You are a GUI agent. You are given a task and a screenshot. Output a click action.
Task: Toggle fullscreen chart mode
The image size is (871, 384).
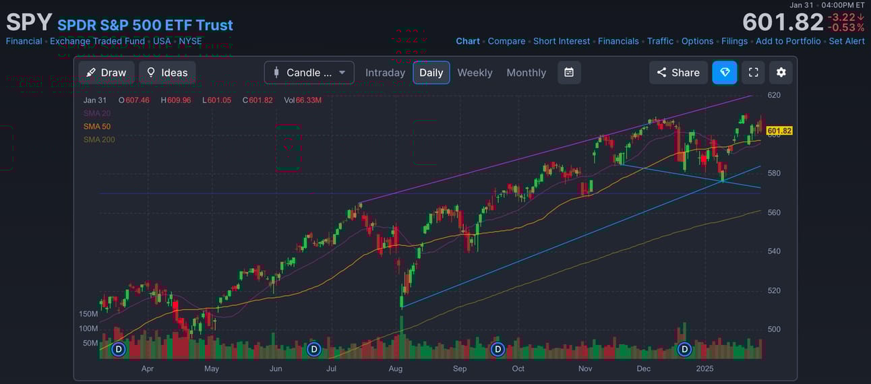[754, 73]
